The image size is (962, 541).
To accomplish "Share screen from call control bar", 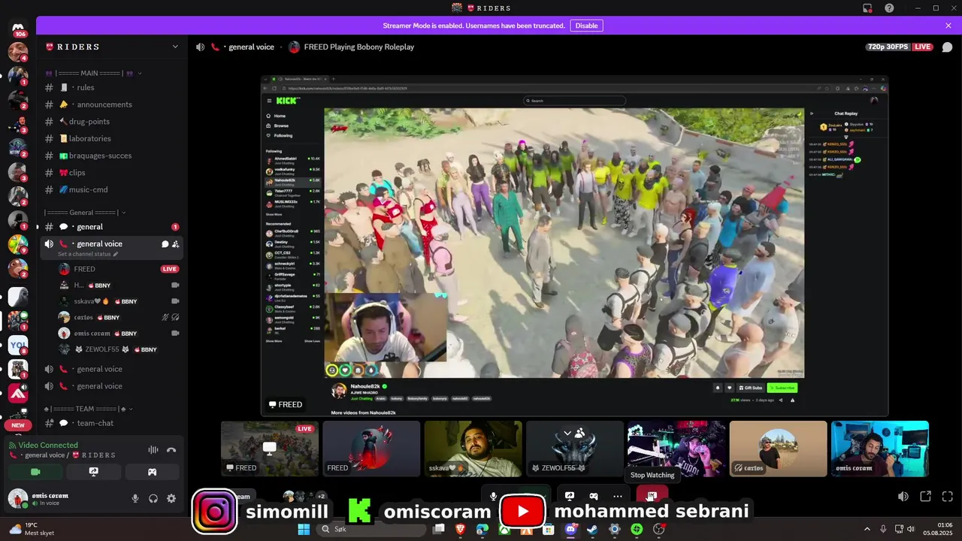I will (x=570, y=496).
